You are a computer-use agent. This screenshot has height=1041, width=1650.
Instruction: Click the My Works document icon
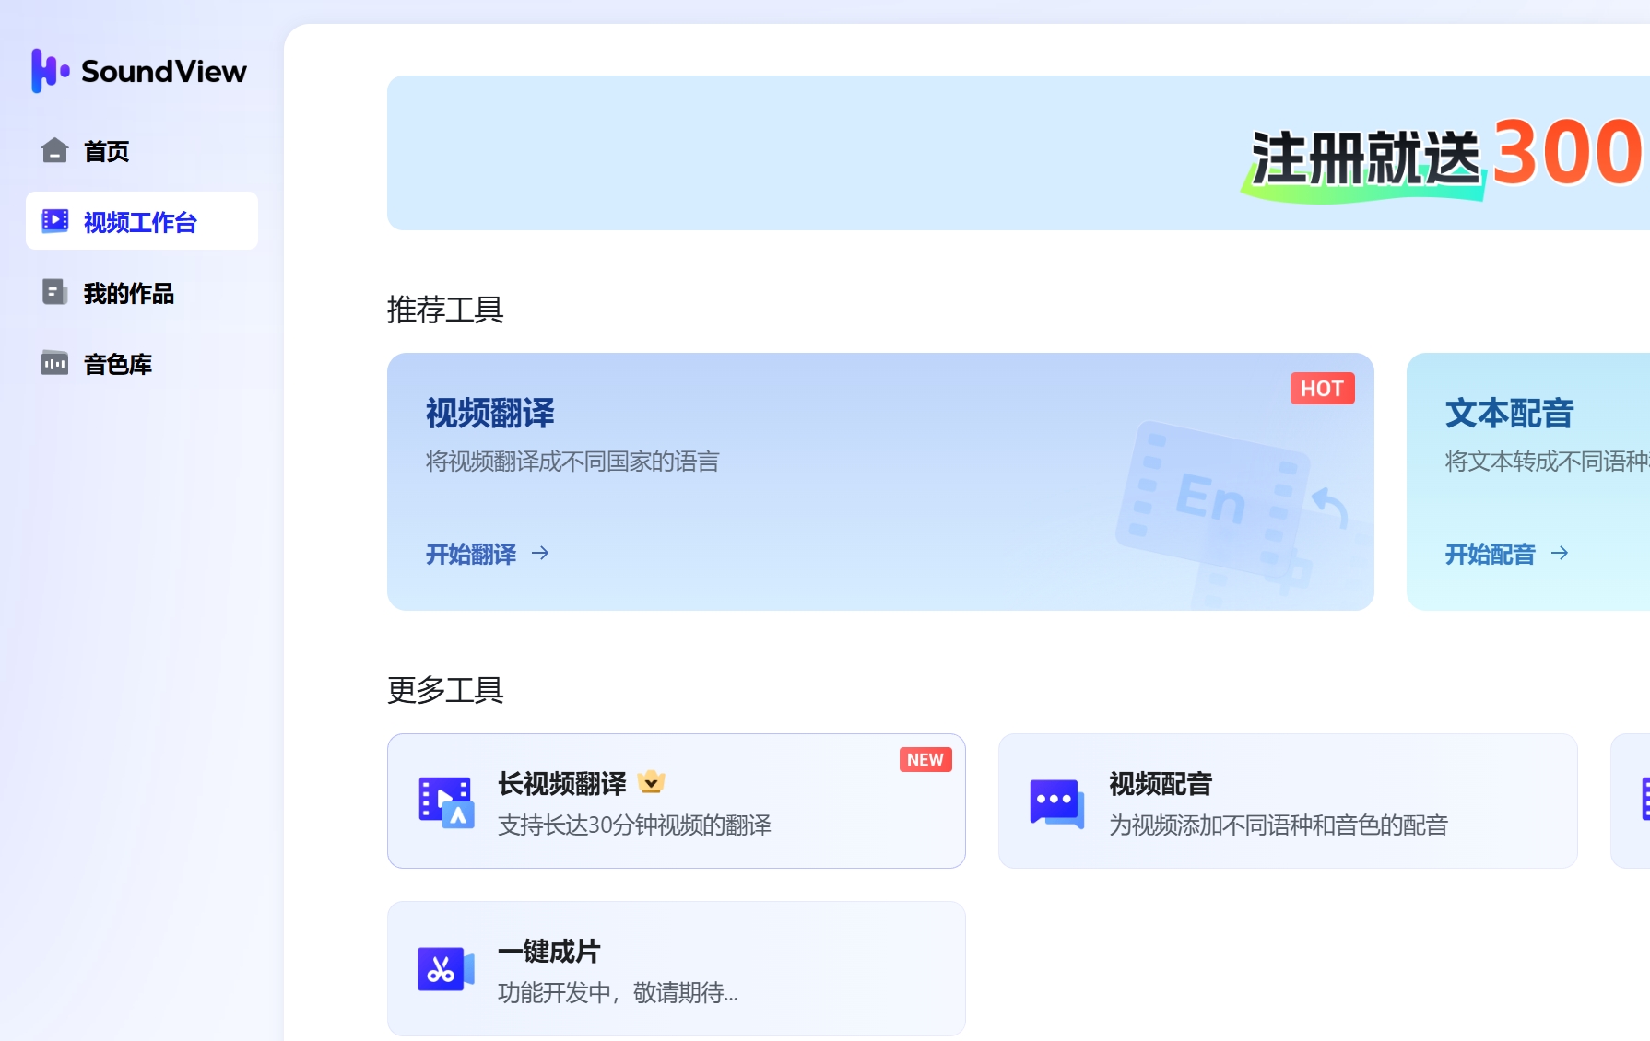point(54,292)
